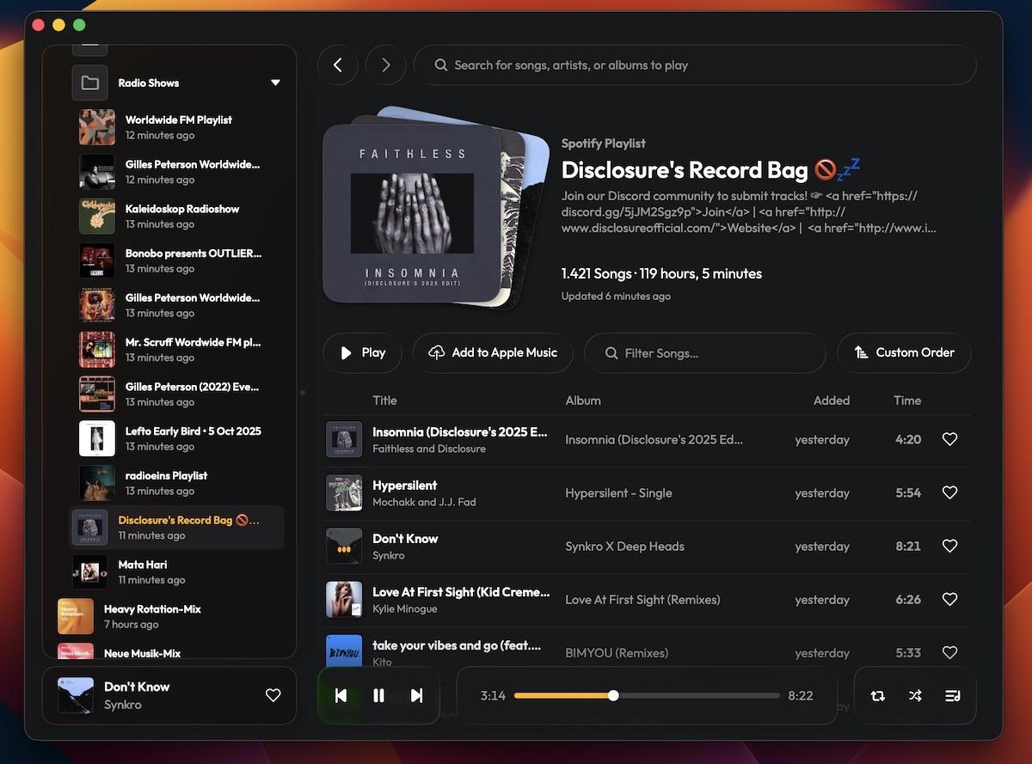Click the Kylie Minogue artist name
The width and height of the screenshot is (1032, 764).
(405, 608)
